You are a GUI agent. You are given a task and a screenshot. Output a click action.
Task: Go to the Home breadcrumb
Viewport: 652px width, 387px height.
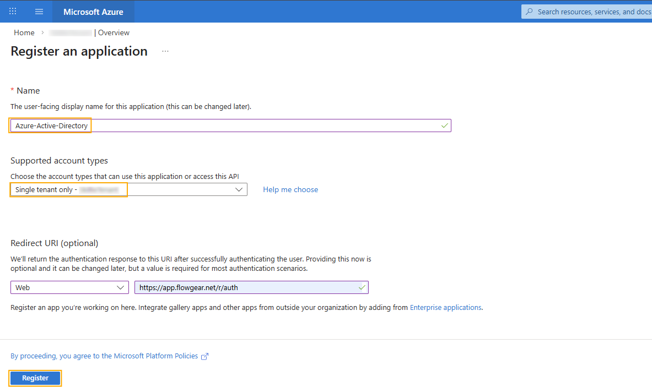pos(24,33)
